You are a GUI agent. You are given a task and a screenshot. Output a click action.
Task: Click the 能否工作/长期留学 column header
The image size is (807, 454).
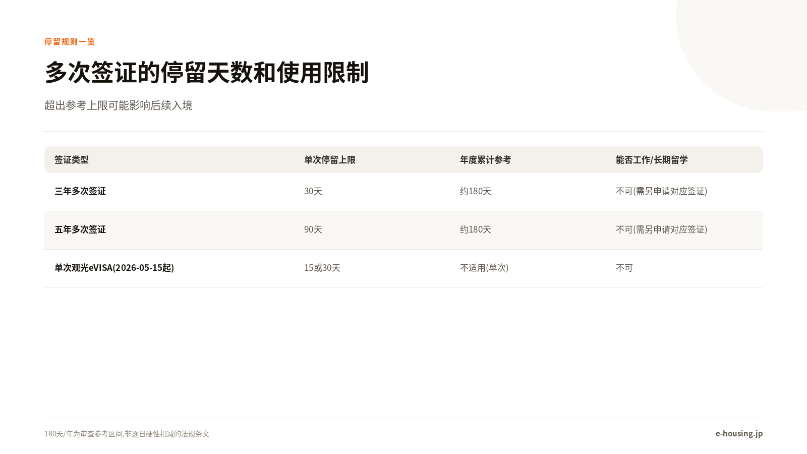point(652,159)
